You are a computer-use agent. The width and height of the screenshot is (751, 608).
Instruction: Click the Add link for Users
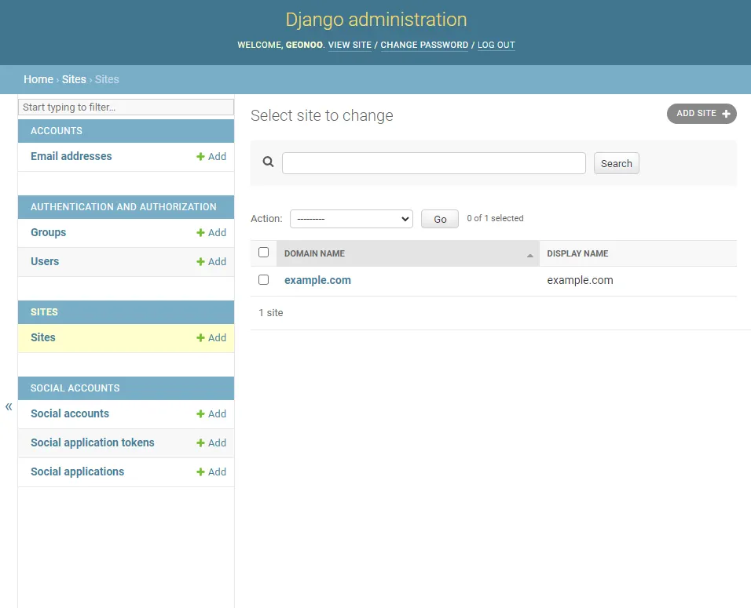pos(211,262)
